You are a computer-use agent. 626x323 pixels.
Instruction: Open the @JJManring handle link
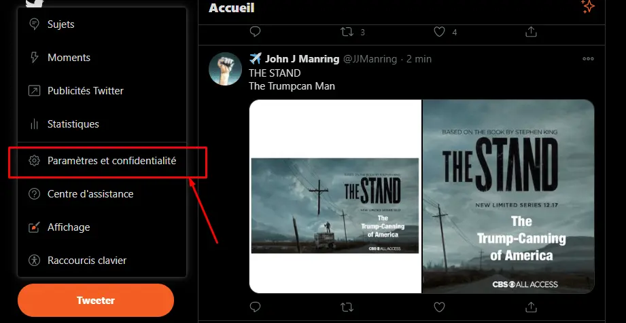[370, 59]
